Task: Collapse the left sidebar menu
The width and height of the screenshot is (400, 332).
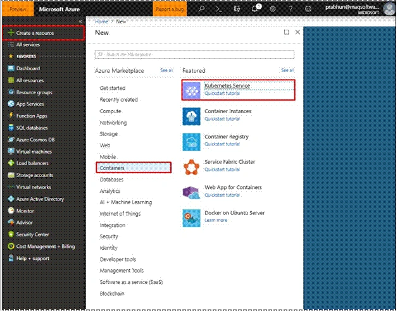Action: pyautogui.click(x=80, y=22)
